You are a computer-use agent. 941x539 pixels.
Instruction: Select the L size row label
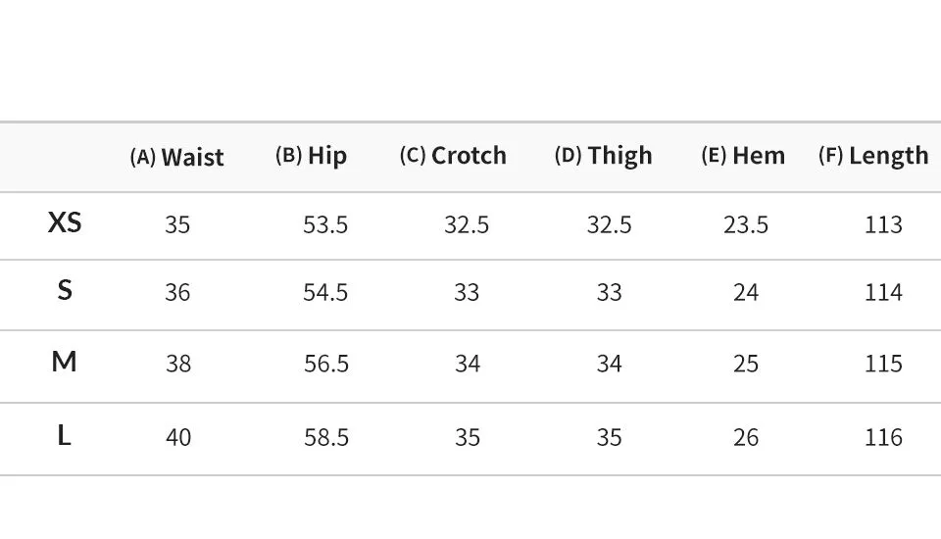[65, 435]
